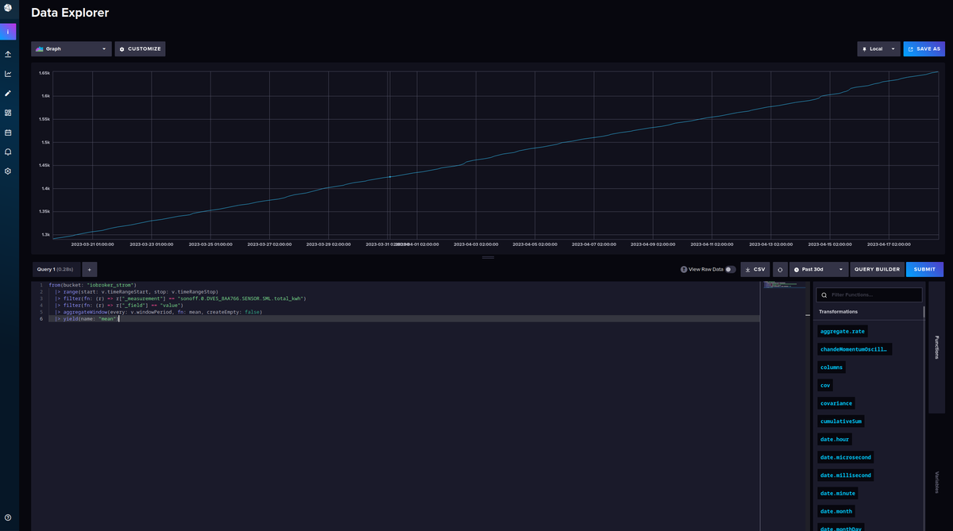
Task: Insert the cumulativeSum function
Action: [x=841, y=421]
